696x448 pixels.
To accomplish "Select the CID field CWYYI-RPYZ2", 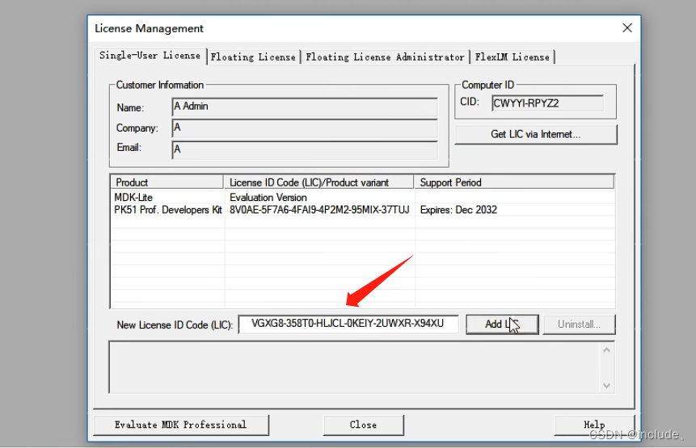I will coord(547,103).
